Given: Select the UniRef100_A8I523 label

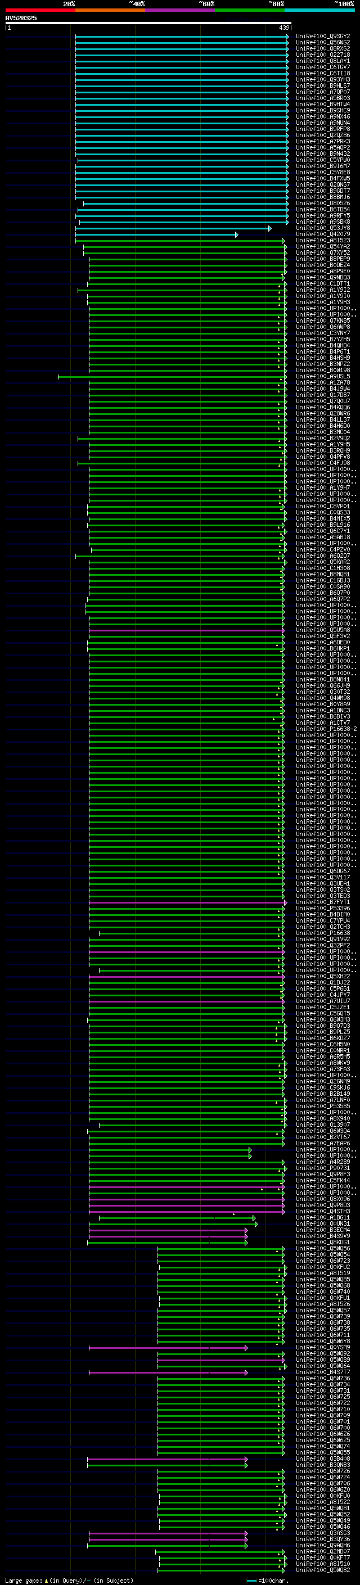Looking at the screenshot, I should tap(323, 241).
